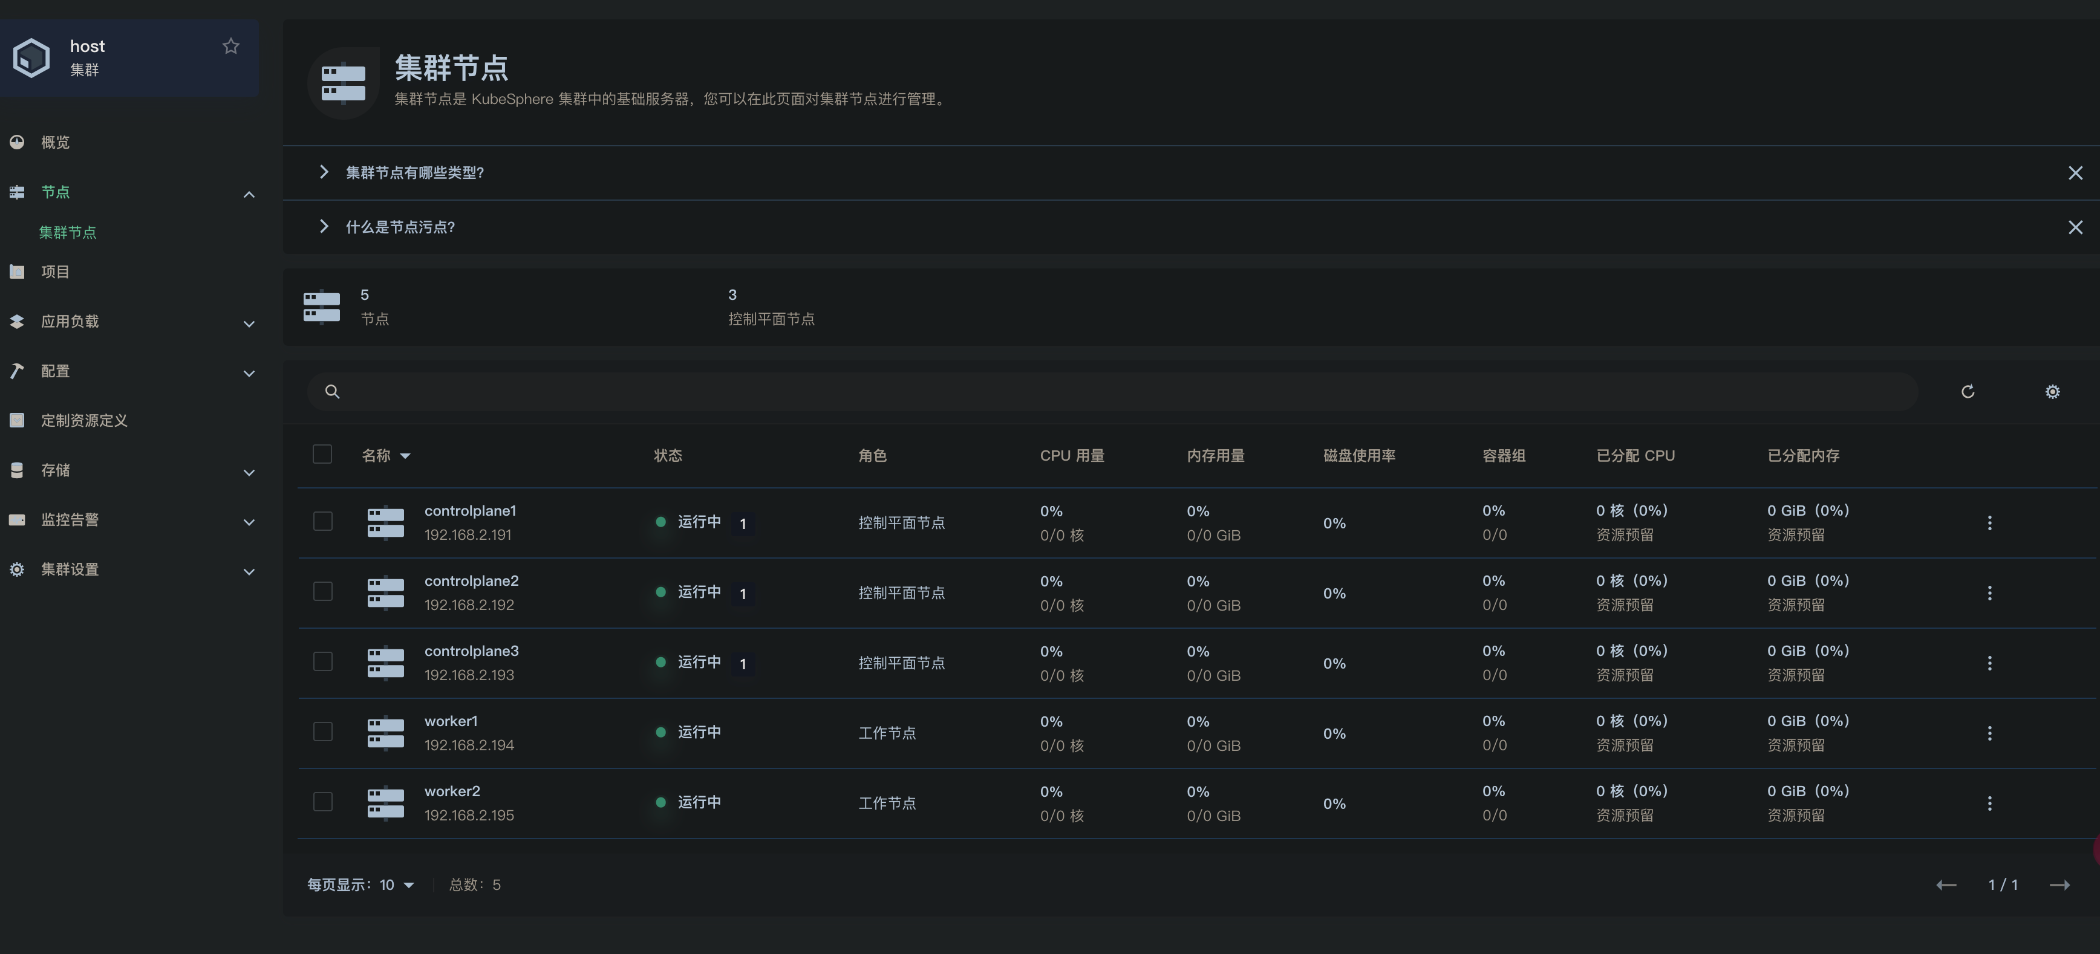
Task: Click the Overview (概览) pie icon
Action: (x=17, y=143)
